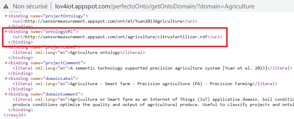Screen dimensions: 294x119
Task: Click the lov4iot.appspot.com address bar URL
Action: point(155,6)
